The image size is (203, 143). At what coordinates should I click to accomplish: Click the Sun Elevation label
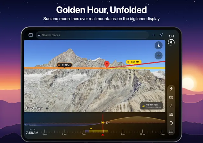(30, 125)
